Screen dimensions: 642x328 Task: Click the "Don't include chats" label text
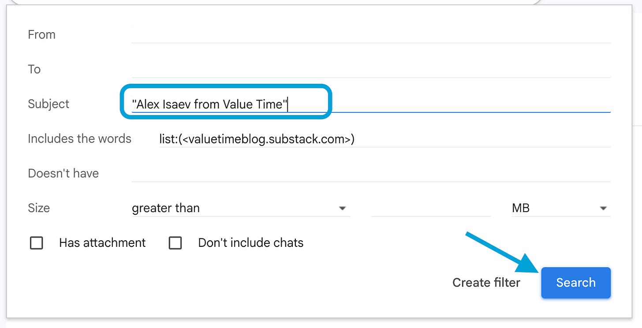click(x=250, y=243)
